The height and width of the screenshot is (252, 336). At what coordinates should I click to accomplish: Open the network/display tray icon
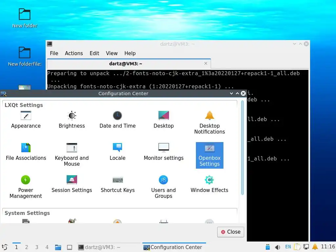pos(306,247)
